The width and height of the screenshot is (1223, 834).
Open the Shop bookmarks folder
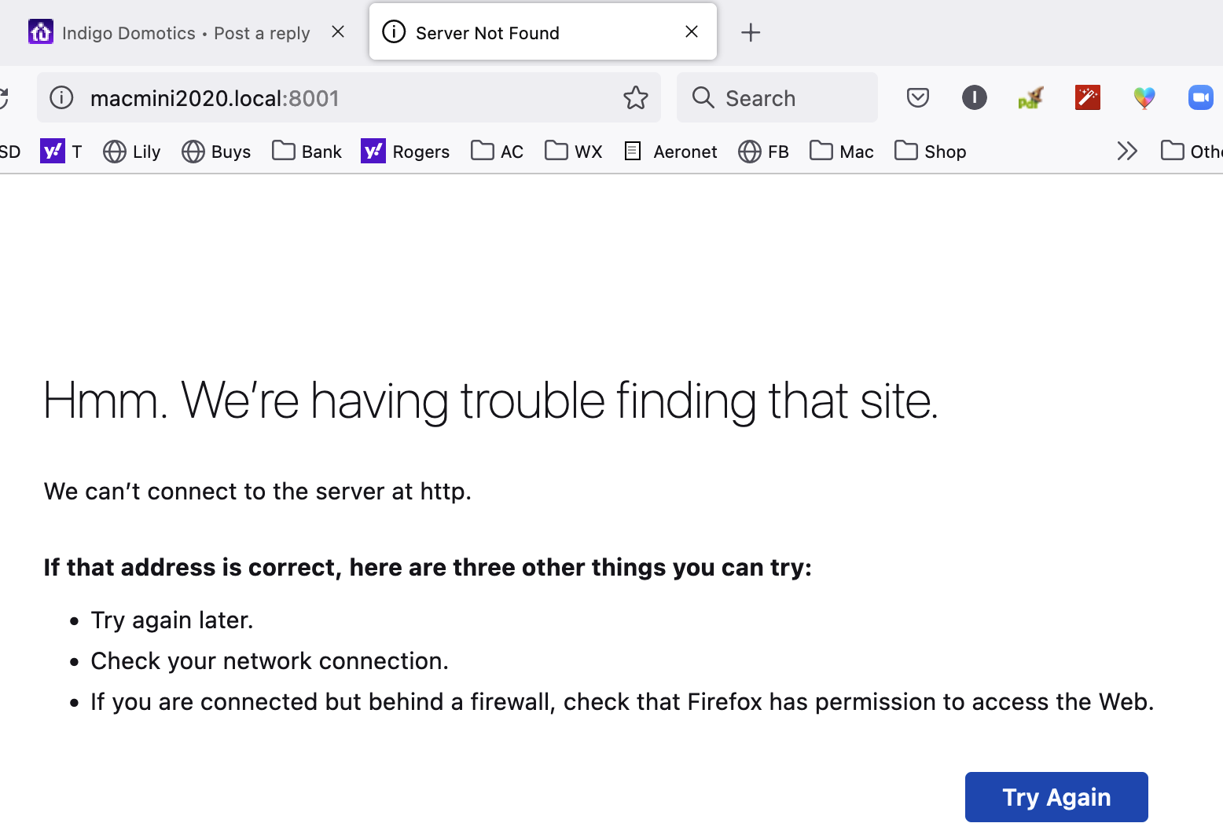pyautogui.click(x=930, y=151)
